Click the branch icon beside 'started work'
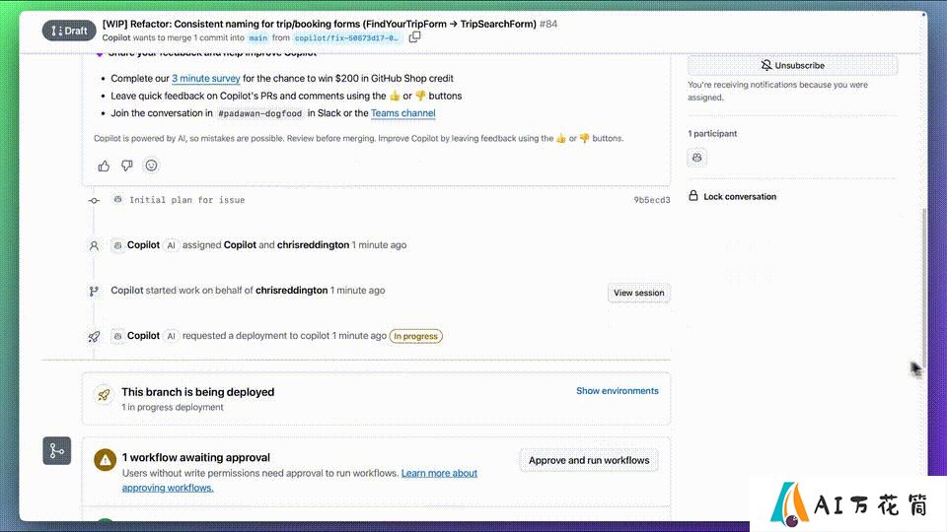Image resolution: width=947 pixels, height=532 pixels. [95, 292]
